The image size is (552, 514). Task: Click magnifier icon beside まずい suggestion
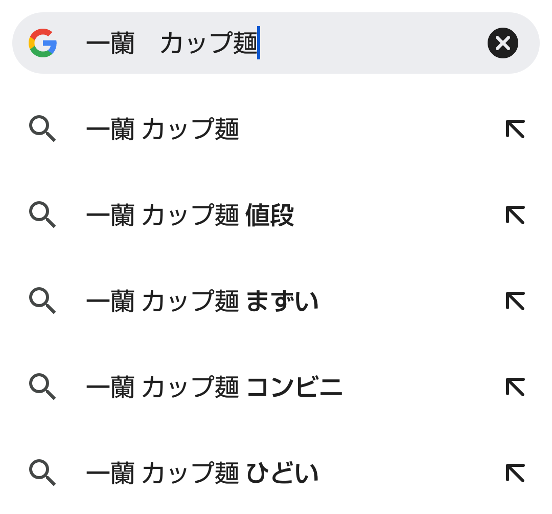tap(42, 301)
